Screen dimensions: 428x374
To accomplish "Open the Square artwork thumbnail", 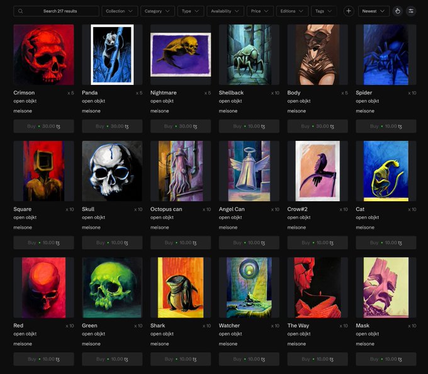I will click(x=43, y=171).
